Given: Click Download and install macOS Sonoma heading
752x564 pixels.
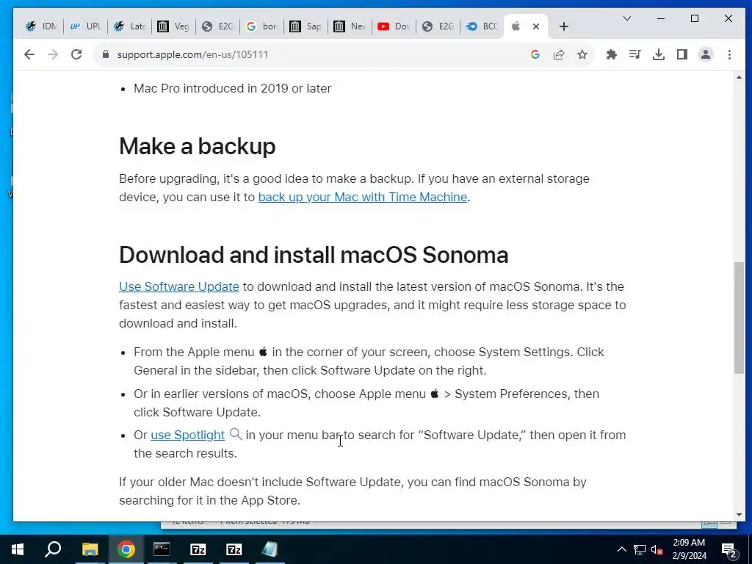Looking at the screenshot, I should (x=314, y=255).
